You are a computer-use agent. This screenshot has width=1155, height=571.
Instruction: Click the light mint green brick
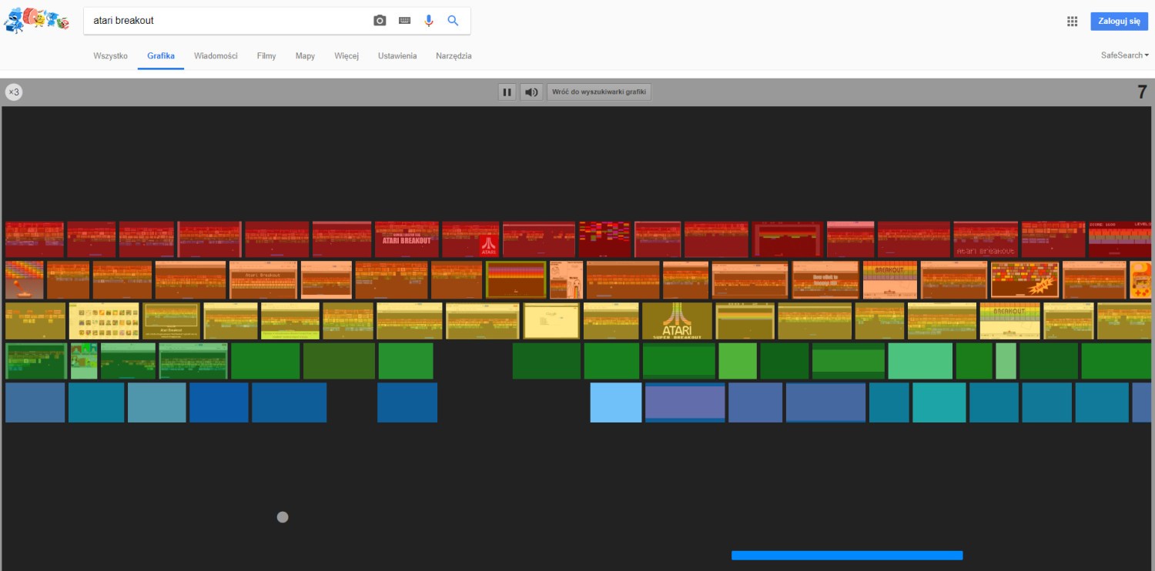(920, 361)
